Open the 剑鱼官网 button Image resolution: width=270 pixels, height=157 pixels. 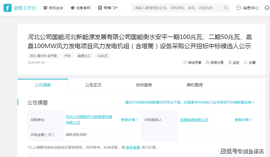pyautogui.click(x=80, y=8)
